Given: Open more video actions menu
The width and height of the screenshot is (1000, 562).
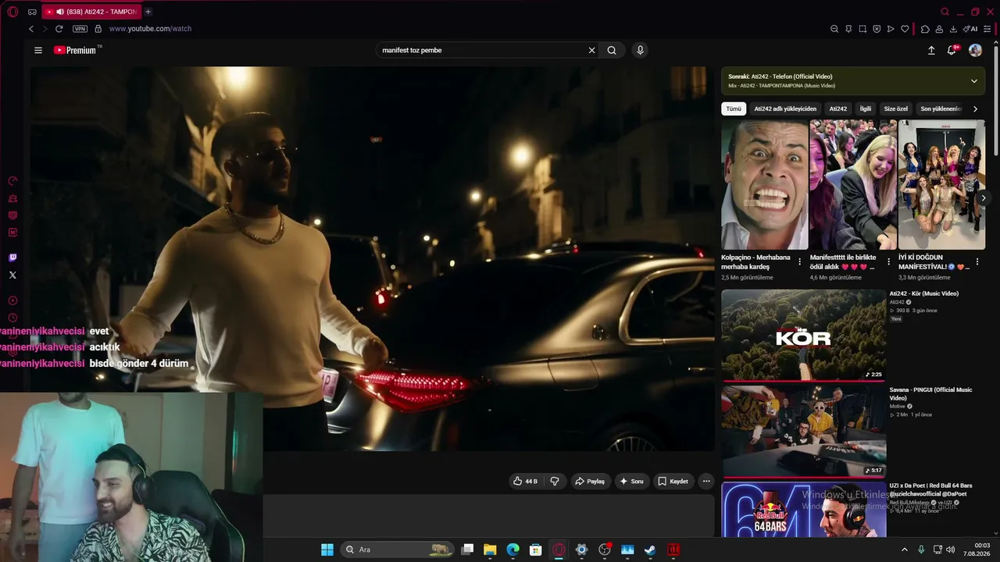Looking at the screenshot, I should pyautogui.click(x=706, y=482).
